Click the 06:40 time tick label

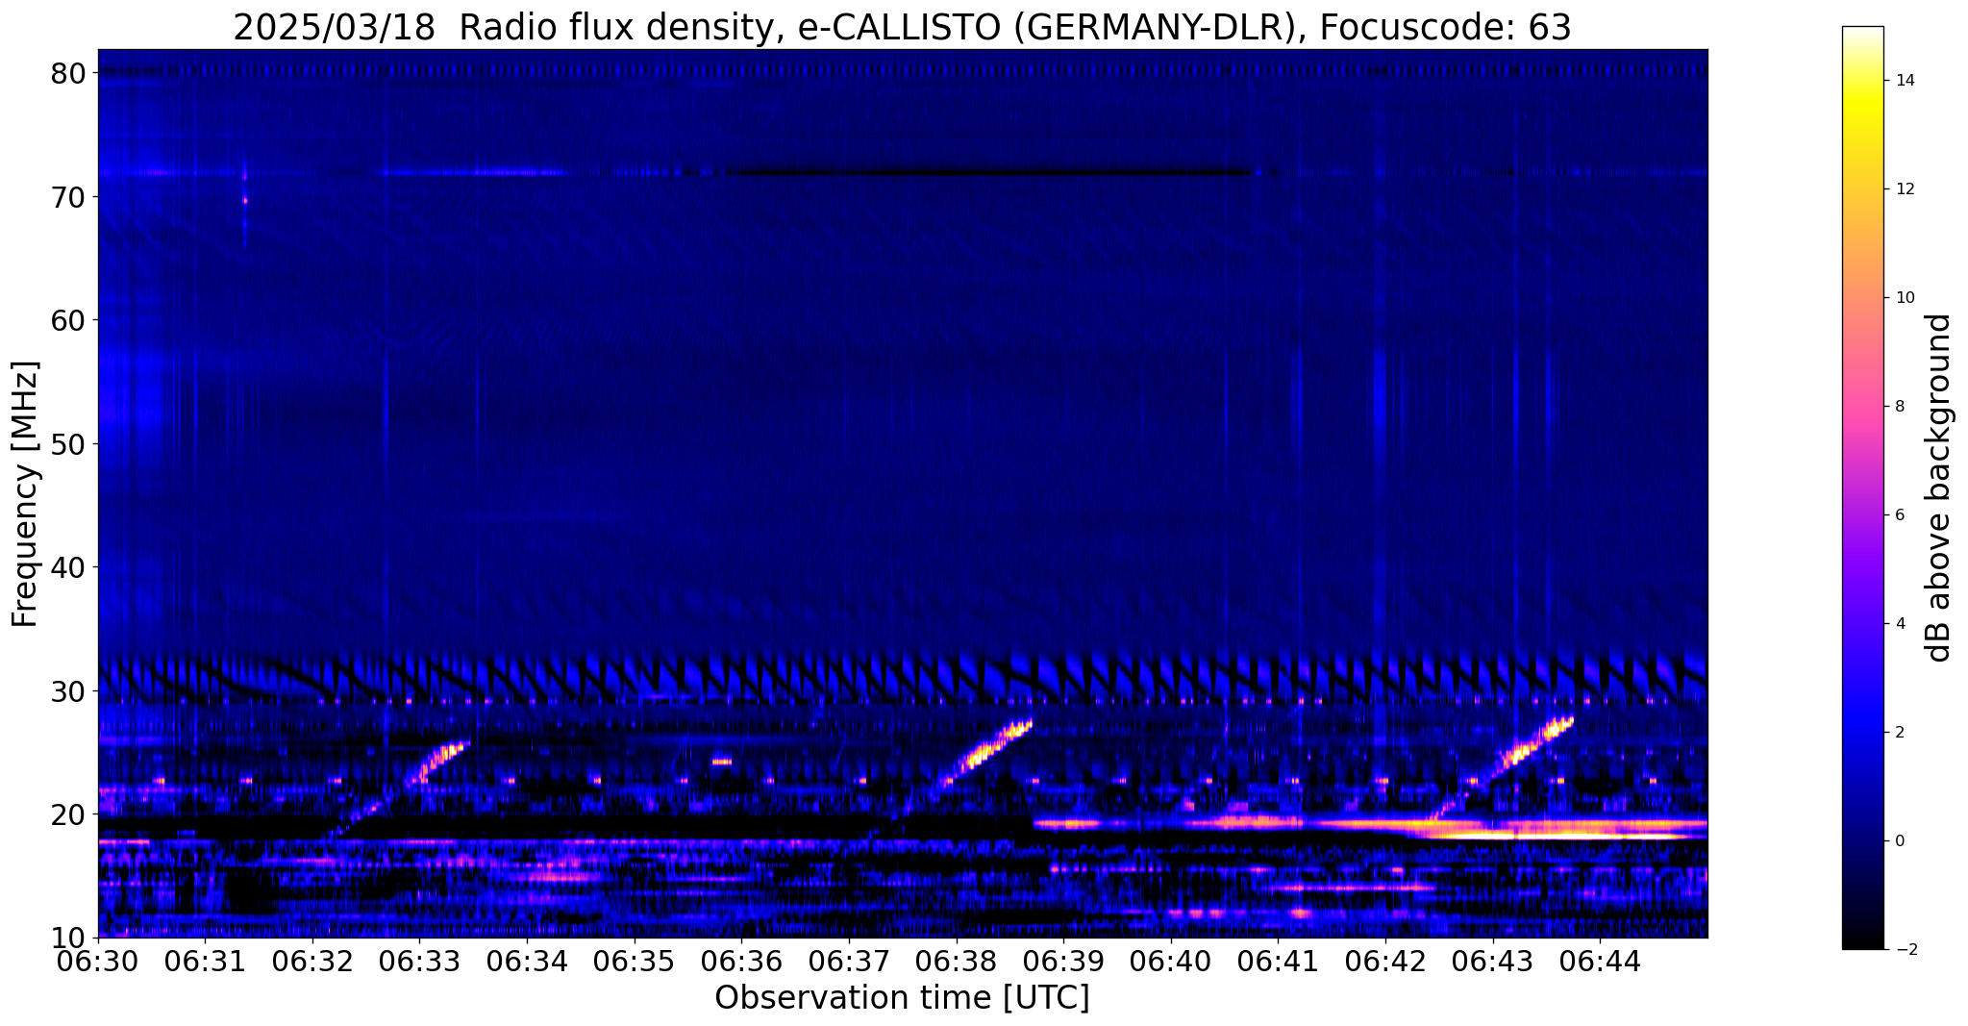[1171, 961]
